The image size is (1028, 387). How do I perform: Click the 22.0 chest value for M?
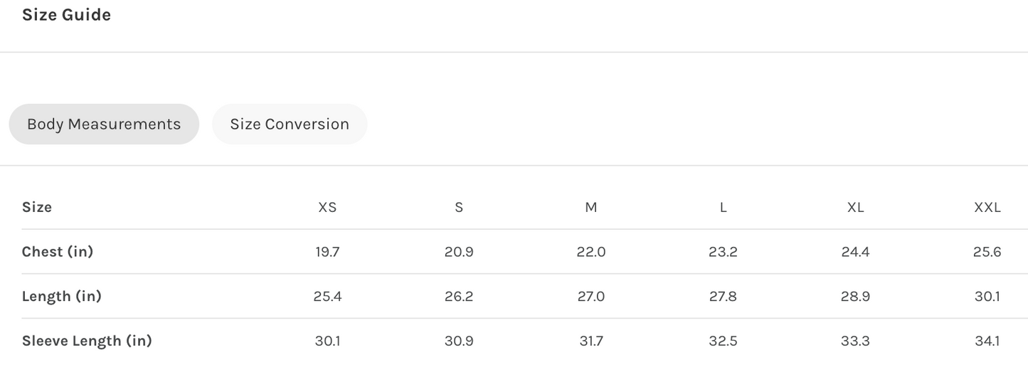tap(591, 252)
